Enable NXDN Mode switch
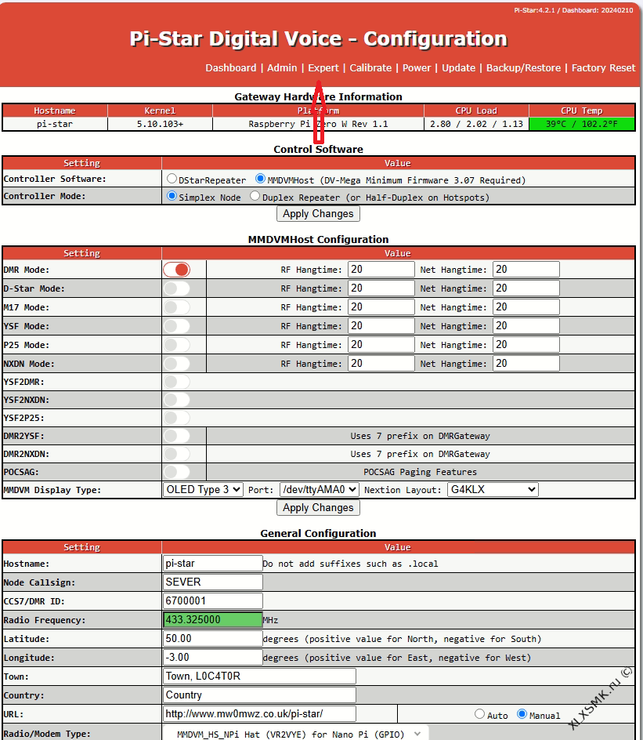 pyautogui.click(x=177, y=364)
